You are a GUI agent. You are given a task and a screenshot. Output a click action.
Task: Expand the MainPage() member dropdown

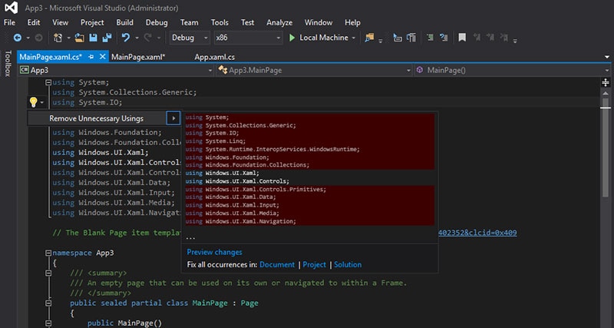coord(606,70)
